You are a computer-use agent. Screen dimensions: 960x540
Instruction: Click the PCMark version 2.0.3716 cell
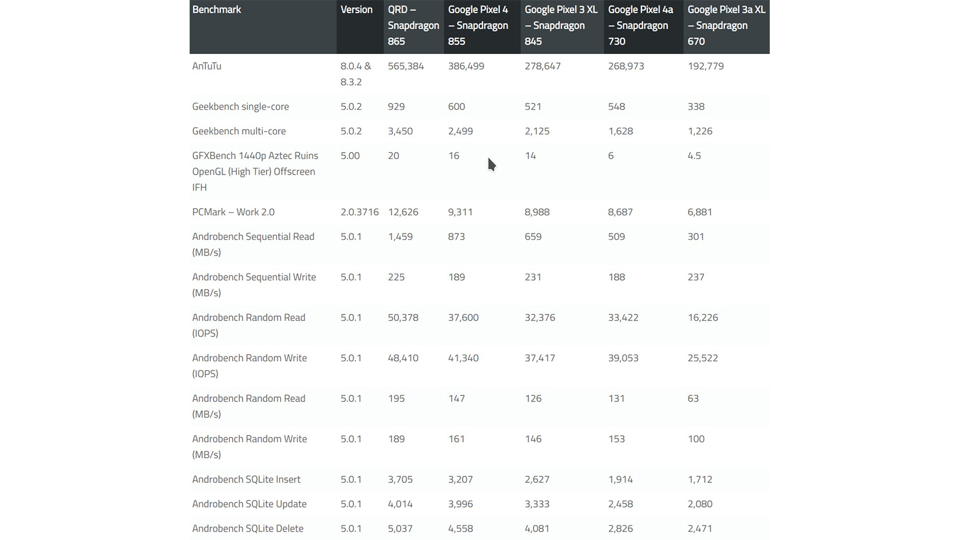[359, 212]
